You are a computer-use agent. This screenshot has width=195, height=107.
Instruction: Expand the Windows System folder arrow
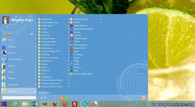click(101, 19)
